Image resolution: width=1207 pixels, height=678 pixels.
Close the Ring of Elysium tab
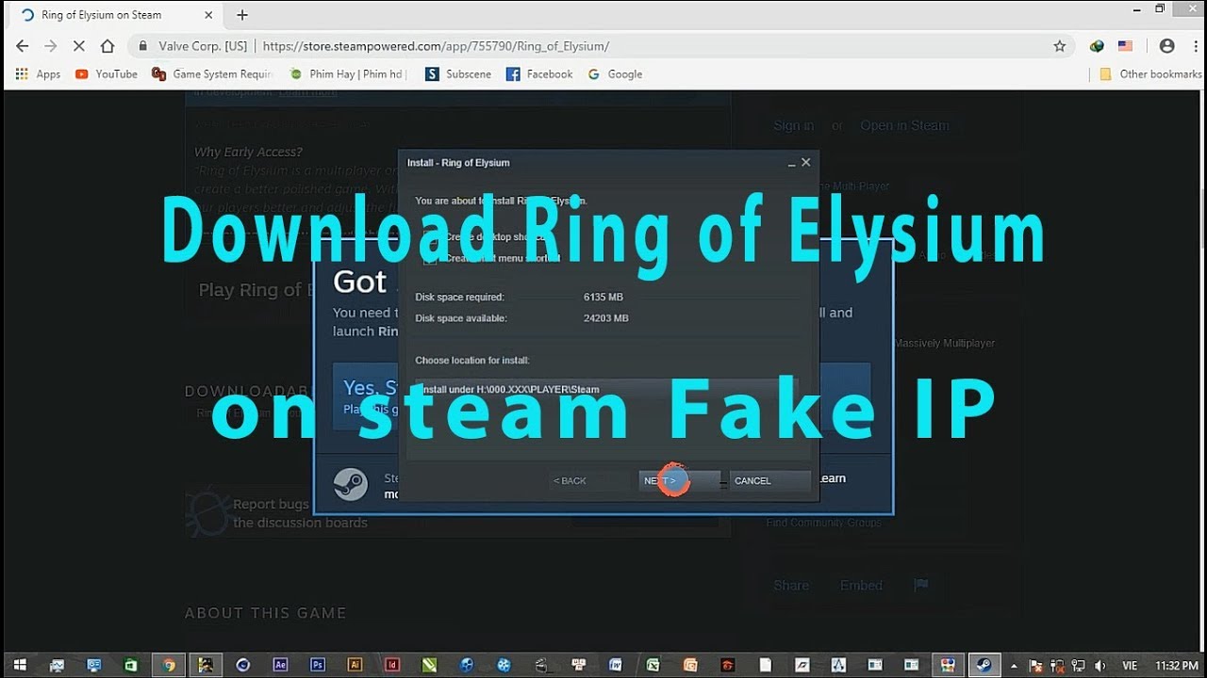[x=209, y=15]
